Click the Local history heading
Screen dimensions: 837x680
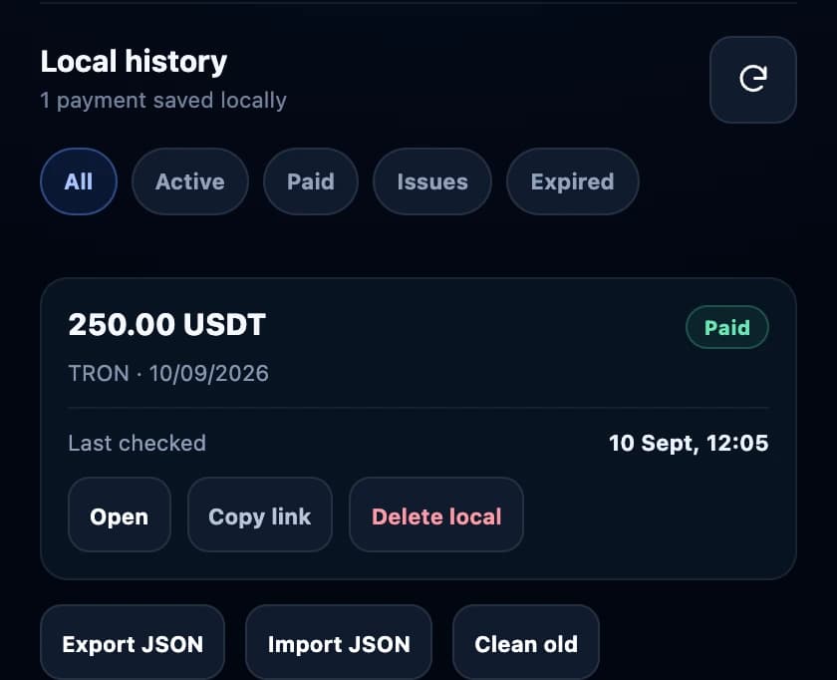click(x=134, y=62)
